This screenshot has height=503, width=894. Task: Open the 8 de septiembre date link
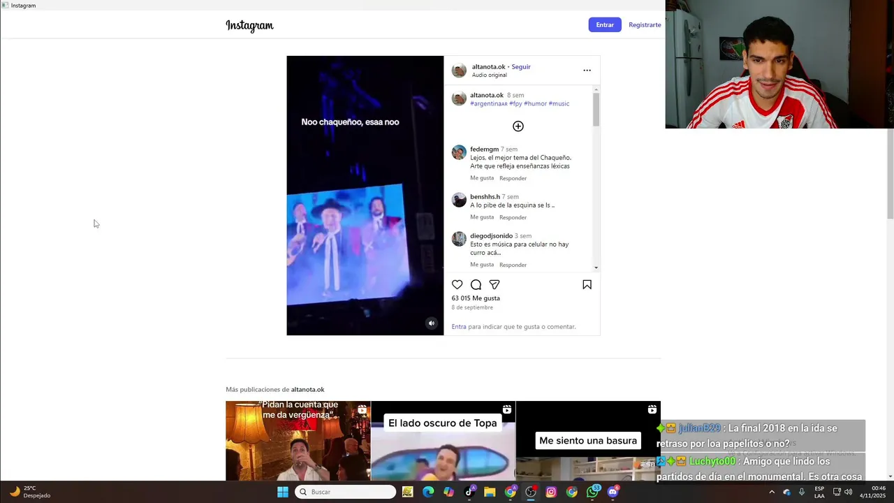[472, 307]
